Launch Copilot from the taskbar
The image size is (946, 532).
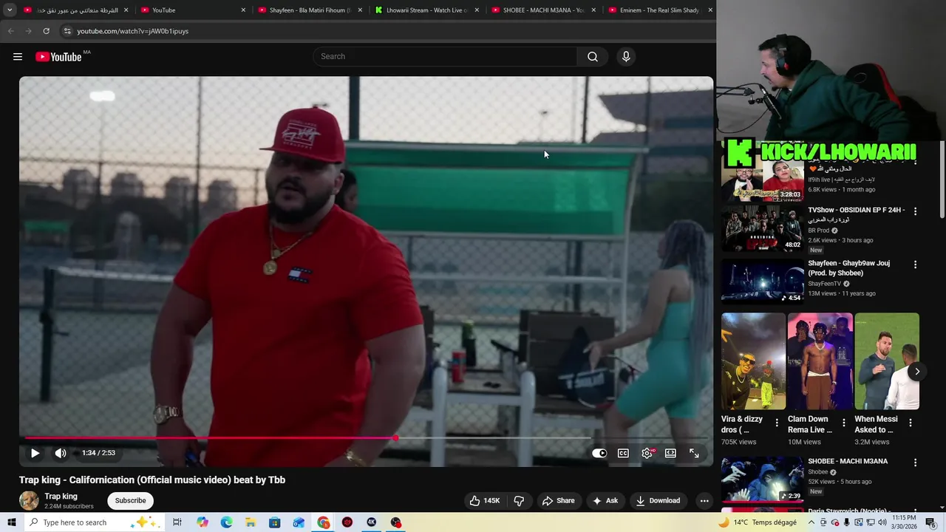pyautogui.click(x=203, y=522)
